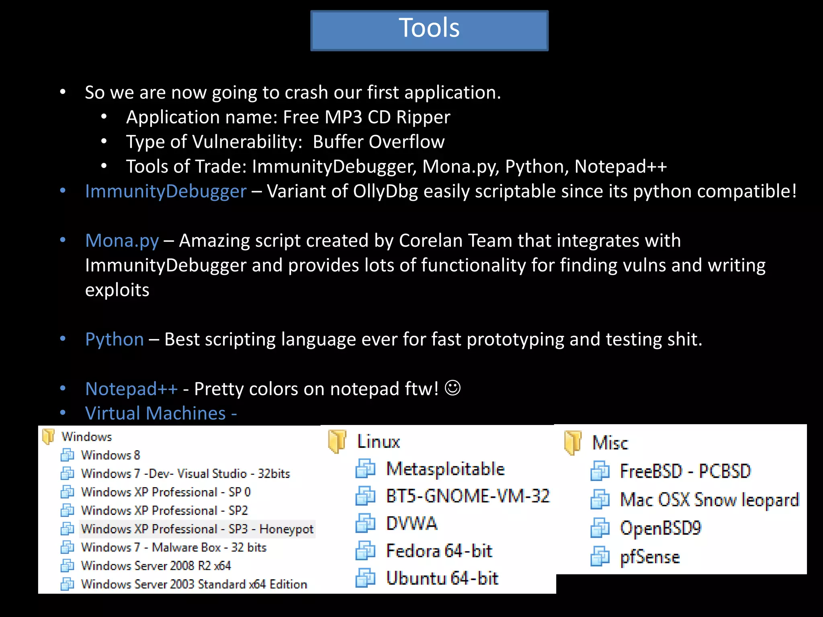This screenshot has height=617, width=823.
Task: Click VM icon for Windows 7 -Dev- Visual Studio
Action: tap(67, 473)
